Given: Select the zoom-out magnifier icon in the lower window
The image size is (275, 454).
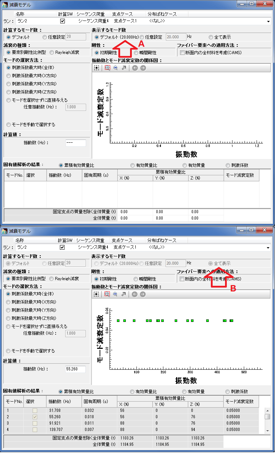Looking at the screenshot, I should [115, 294].
